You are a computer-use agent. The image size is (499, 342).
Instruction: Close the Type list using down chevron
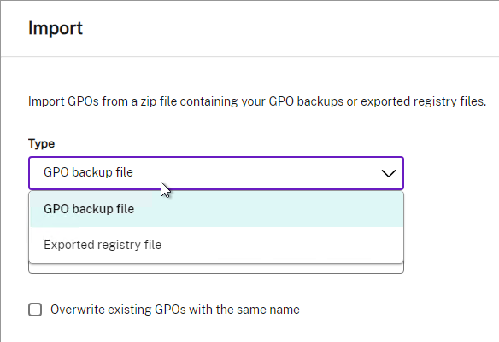pyautogui.click(x=389, y=173)
